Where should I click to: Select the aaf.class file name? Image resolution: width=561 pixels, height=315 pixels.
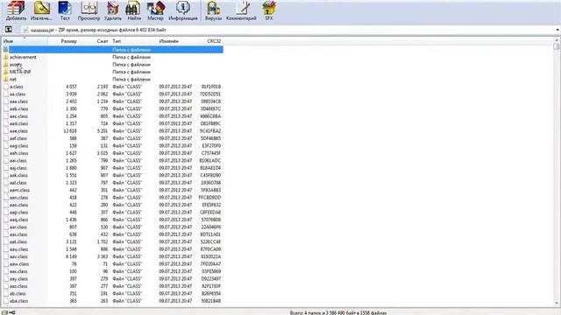pos(18,138)
